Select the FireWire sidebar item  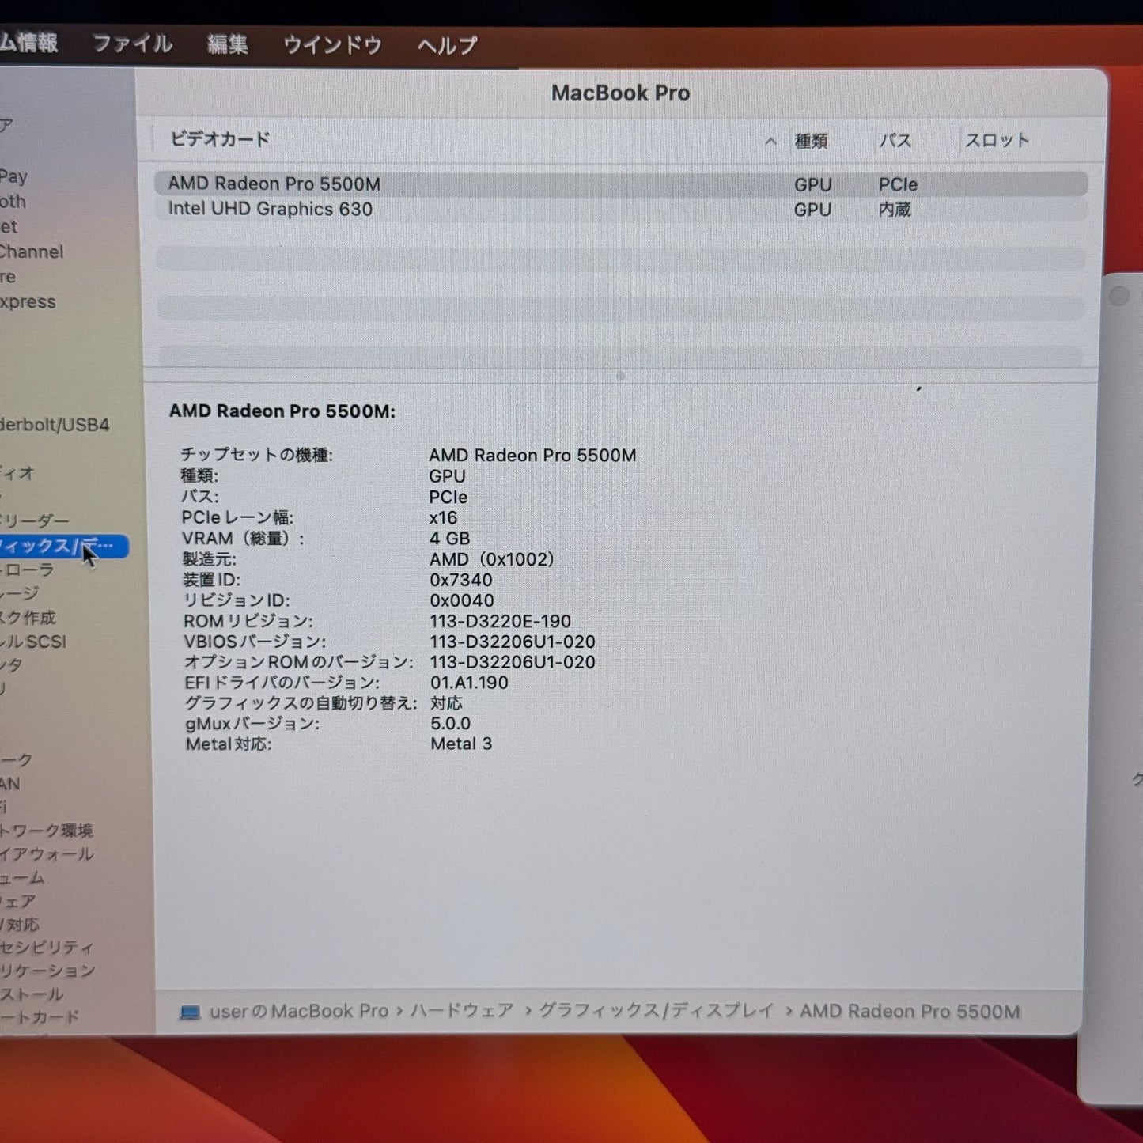coord(8,277)
